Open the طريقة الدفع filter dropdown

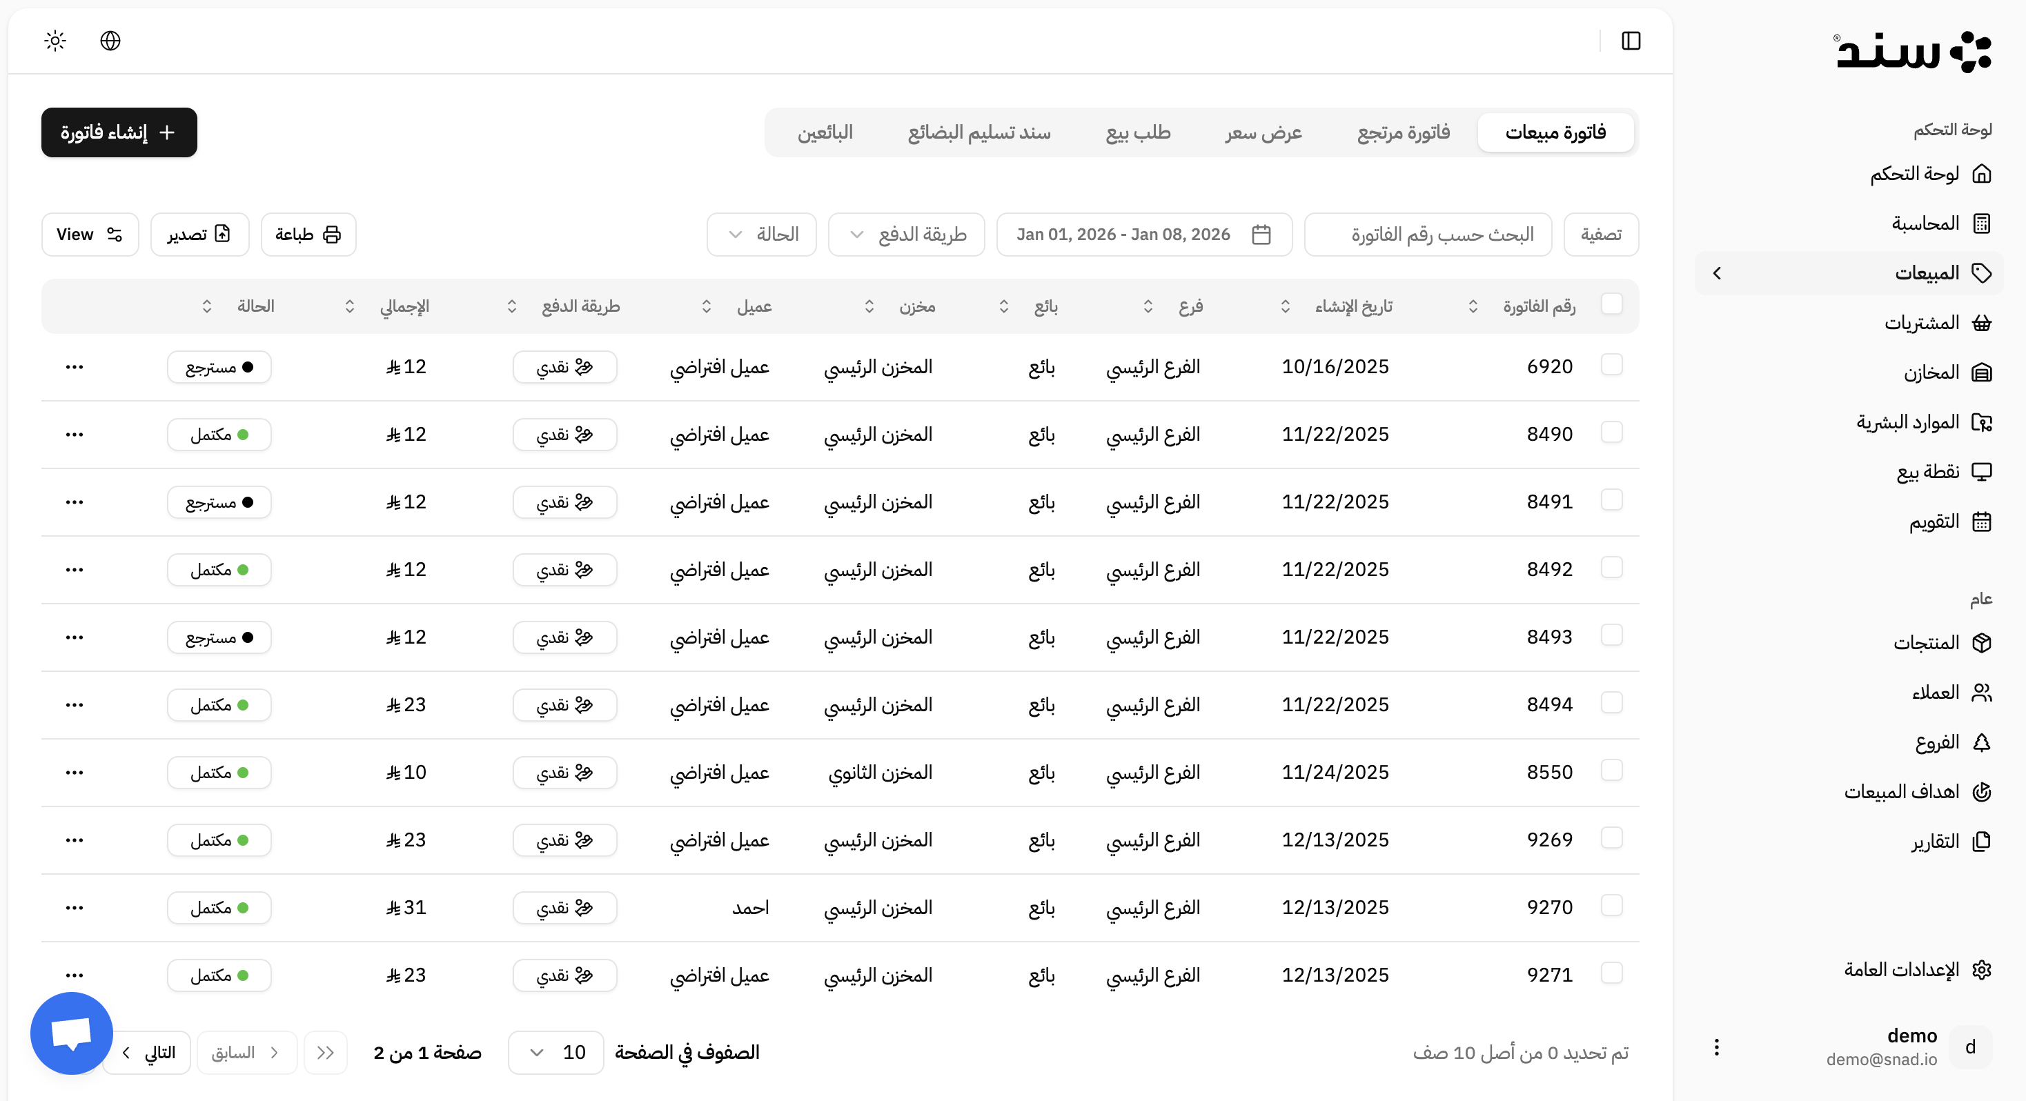pyautogui.click(x=906, y=234)
